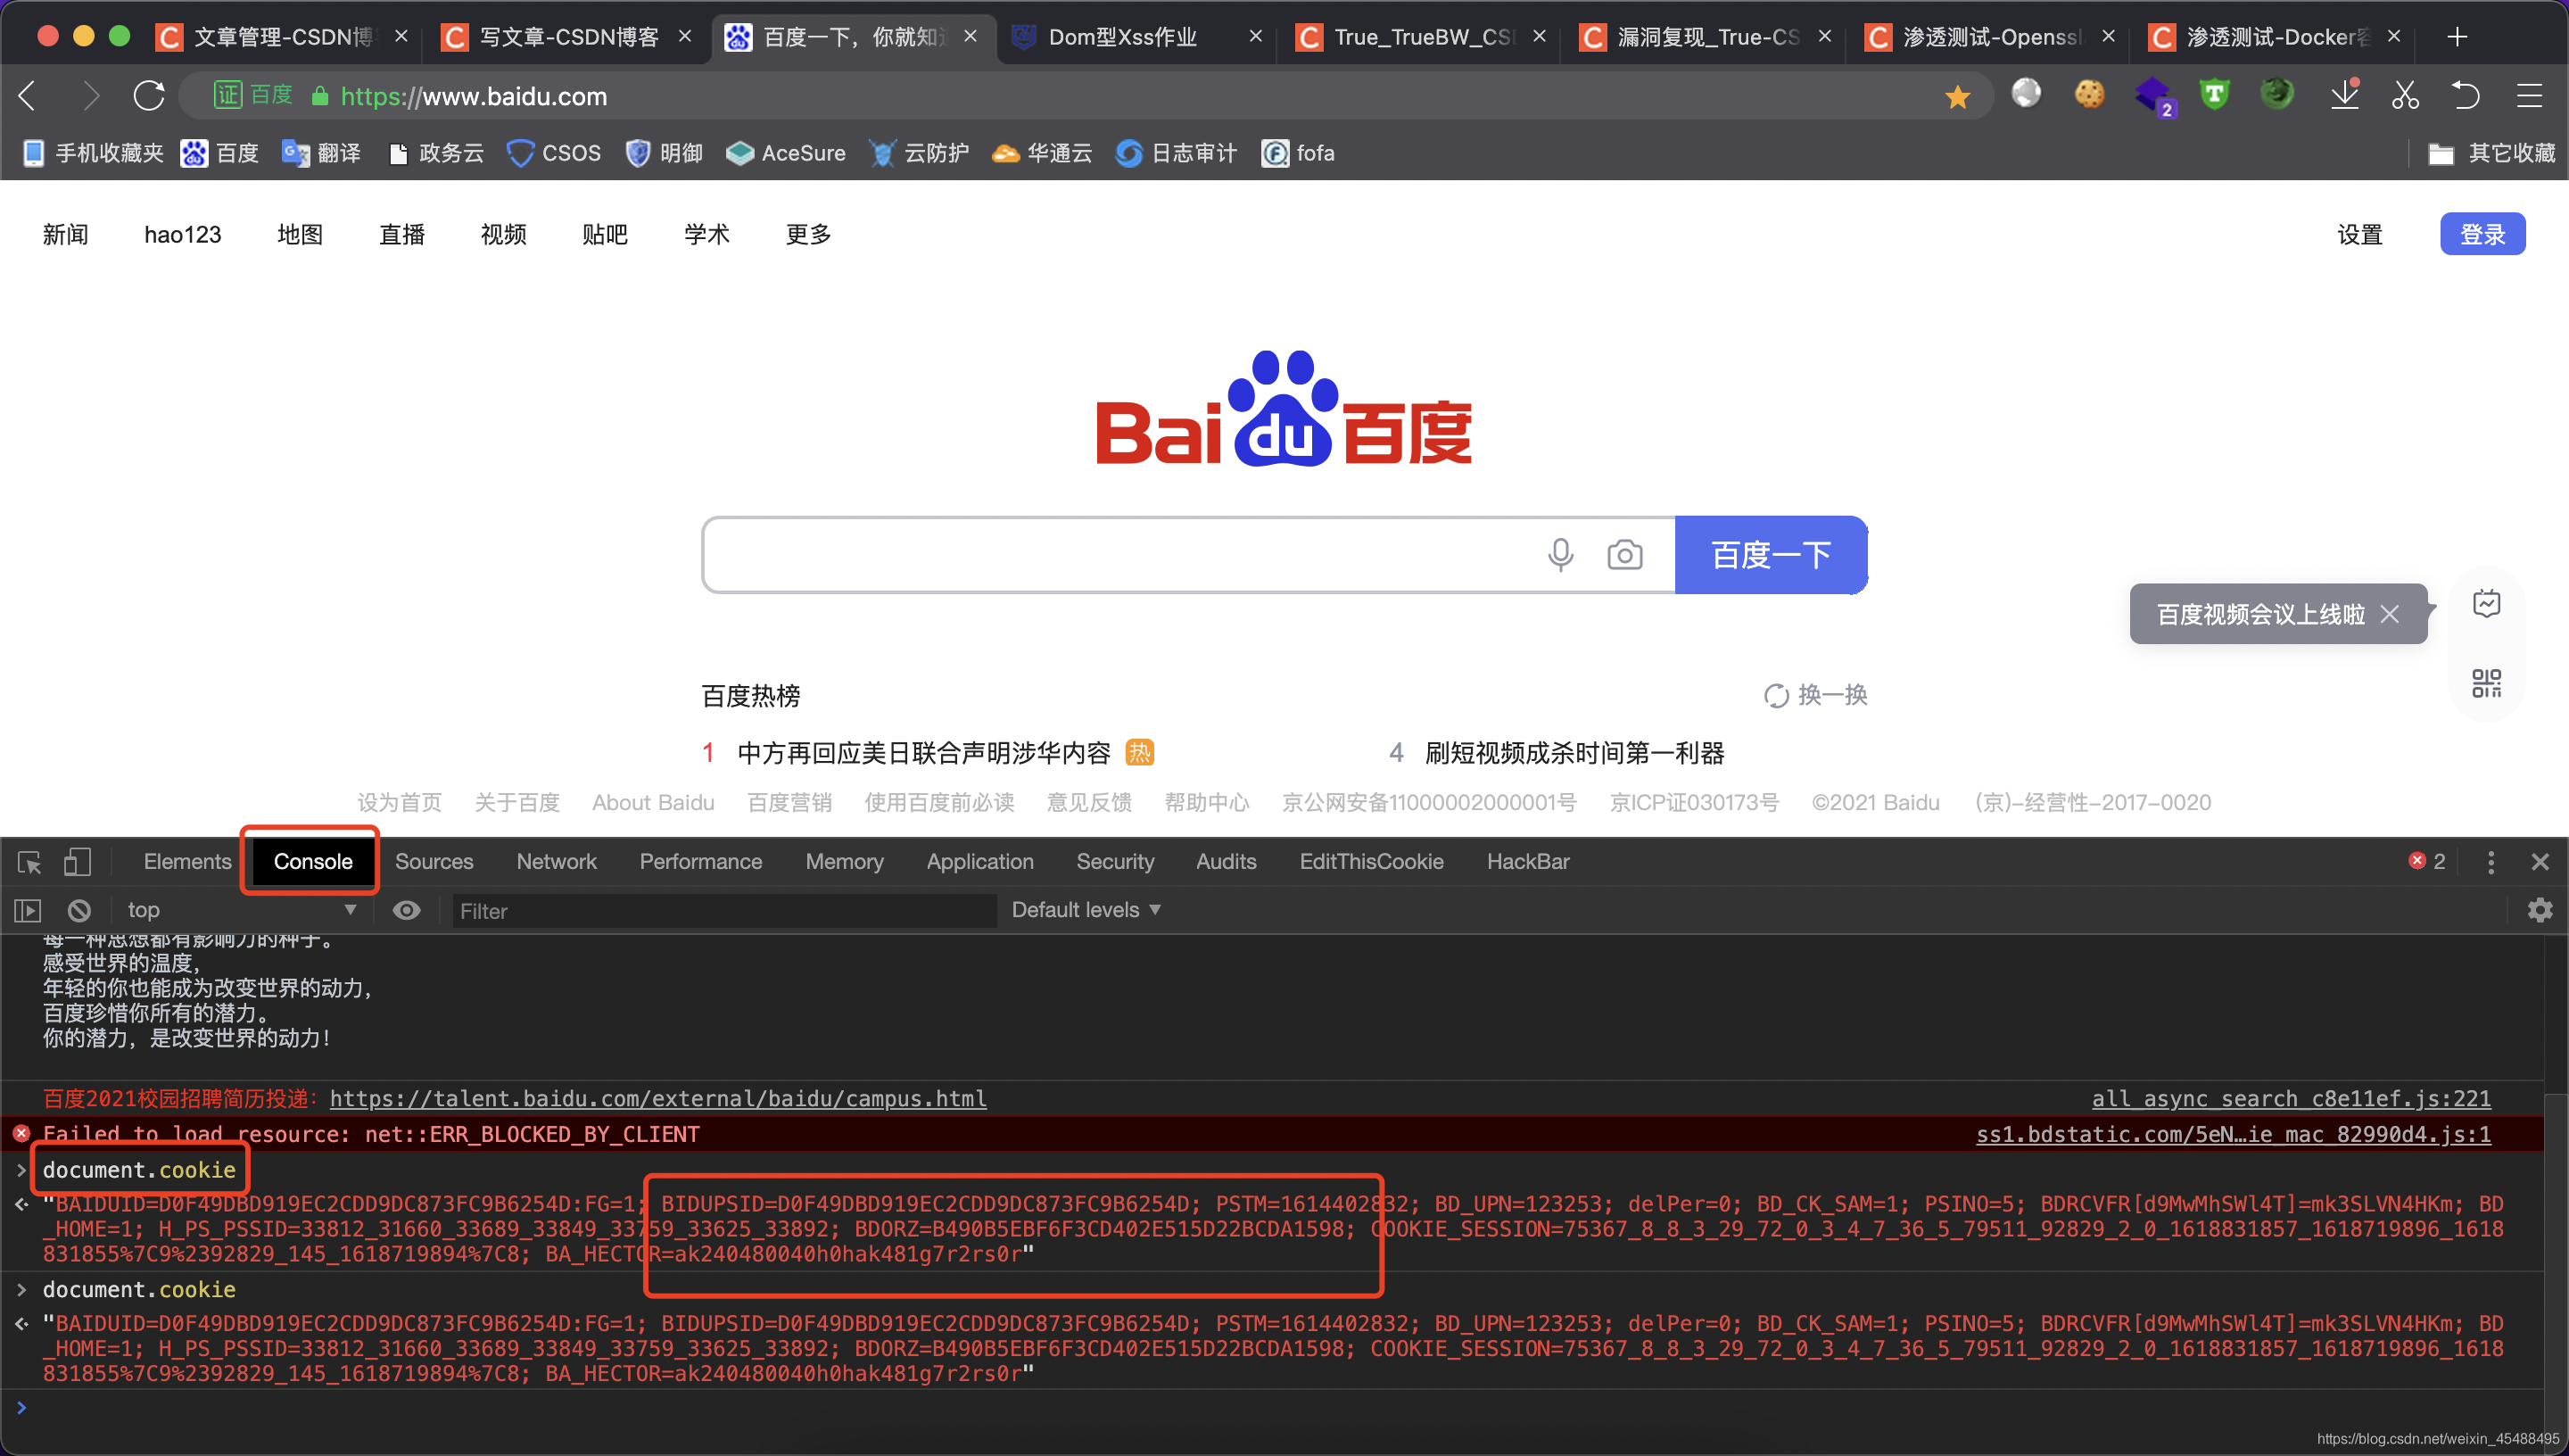Switch to the Network tab
The image size is (2569, 1456).
[556, 862]
